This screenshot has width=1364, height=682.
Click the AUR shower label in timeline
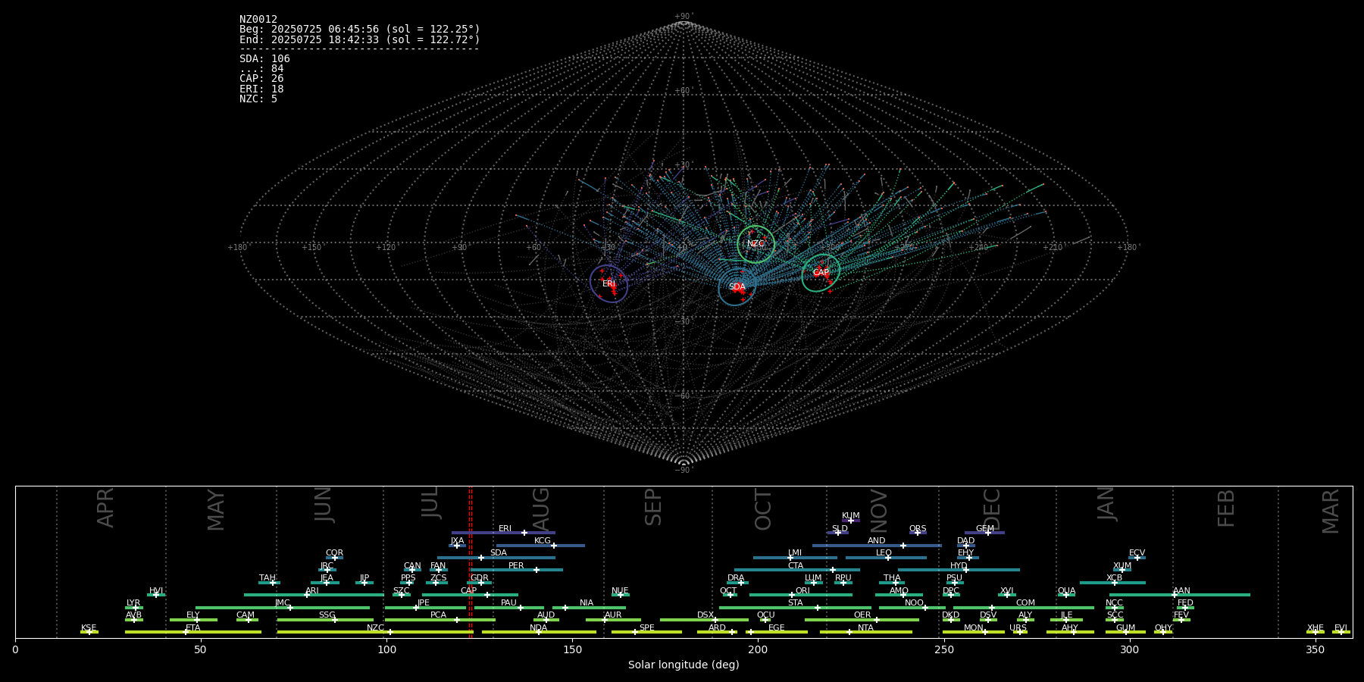[613, 615]
